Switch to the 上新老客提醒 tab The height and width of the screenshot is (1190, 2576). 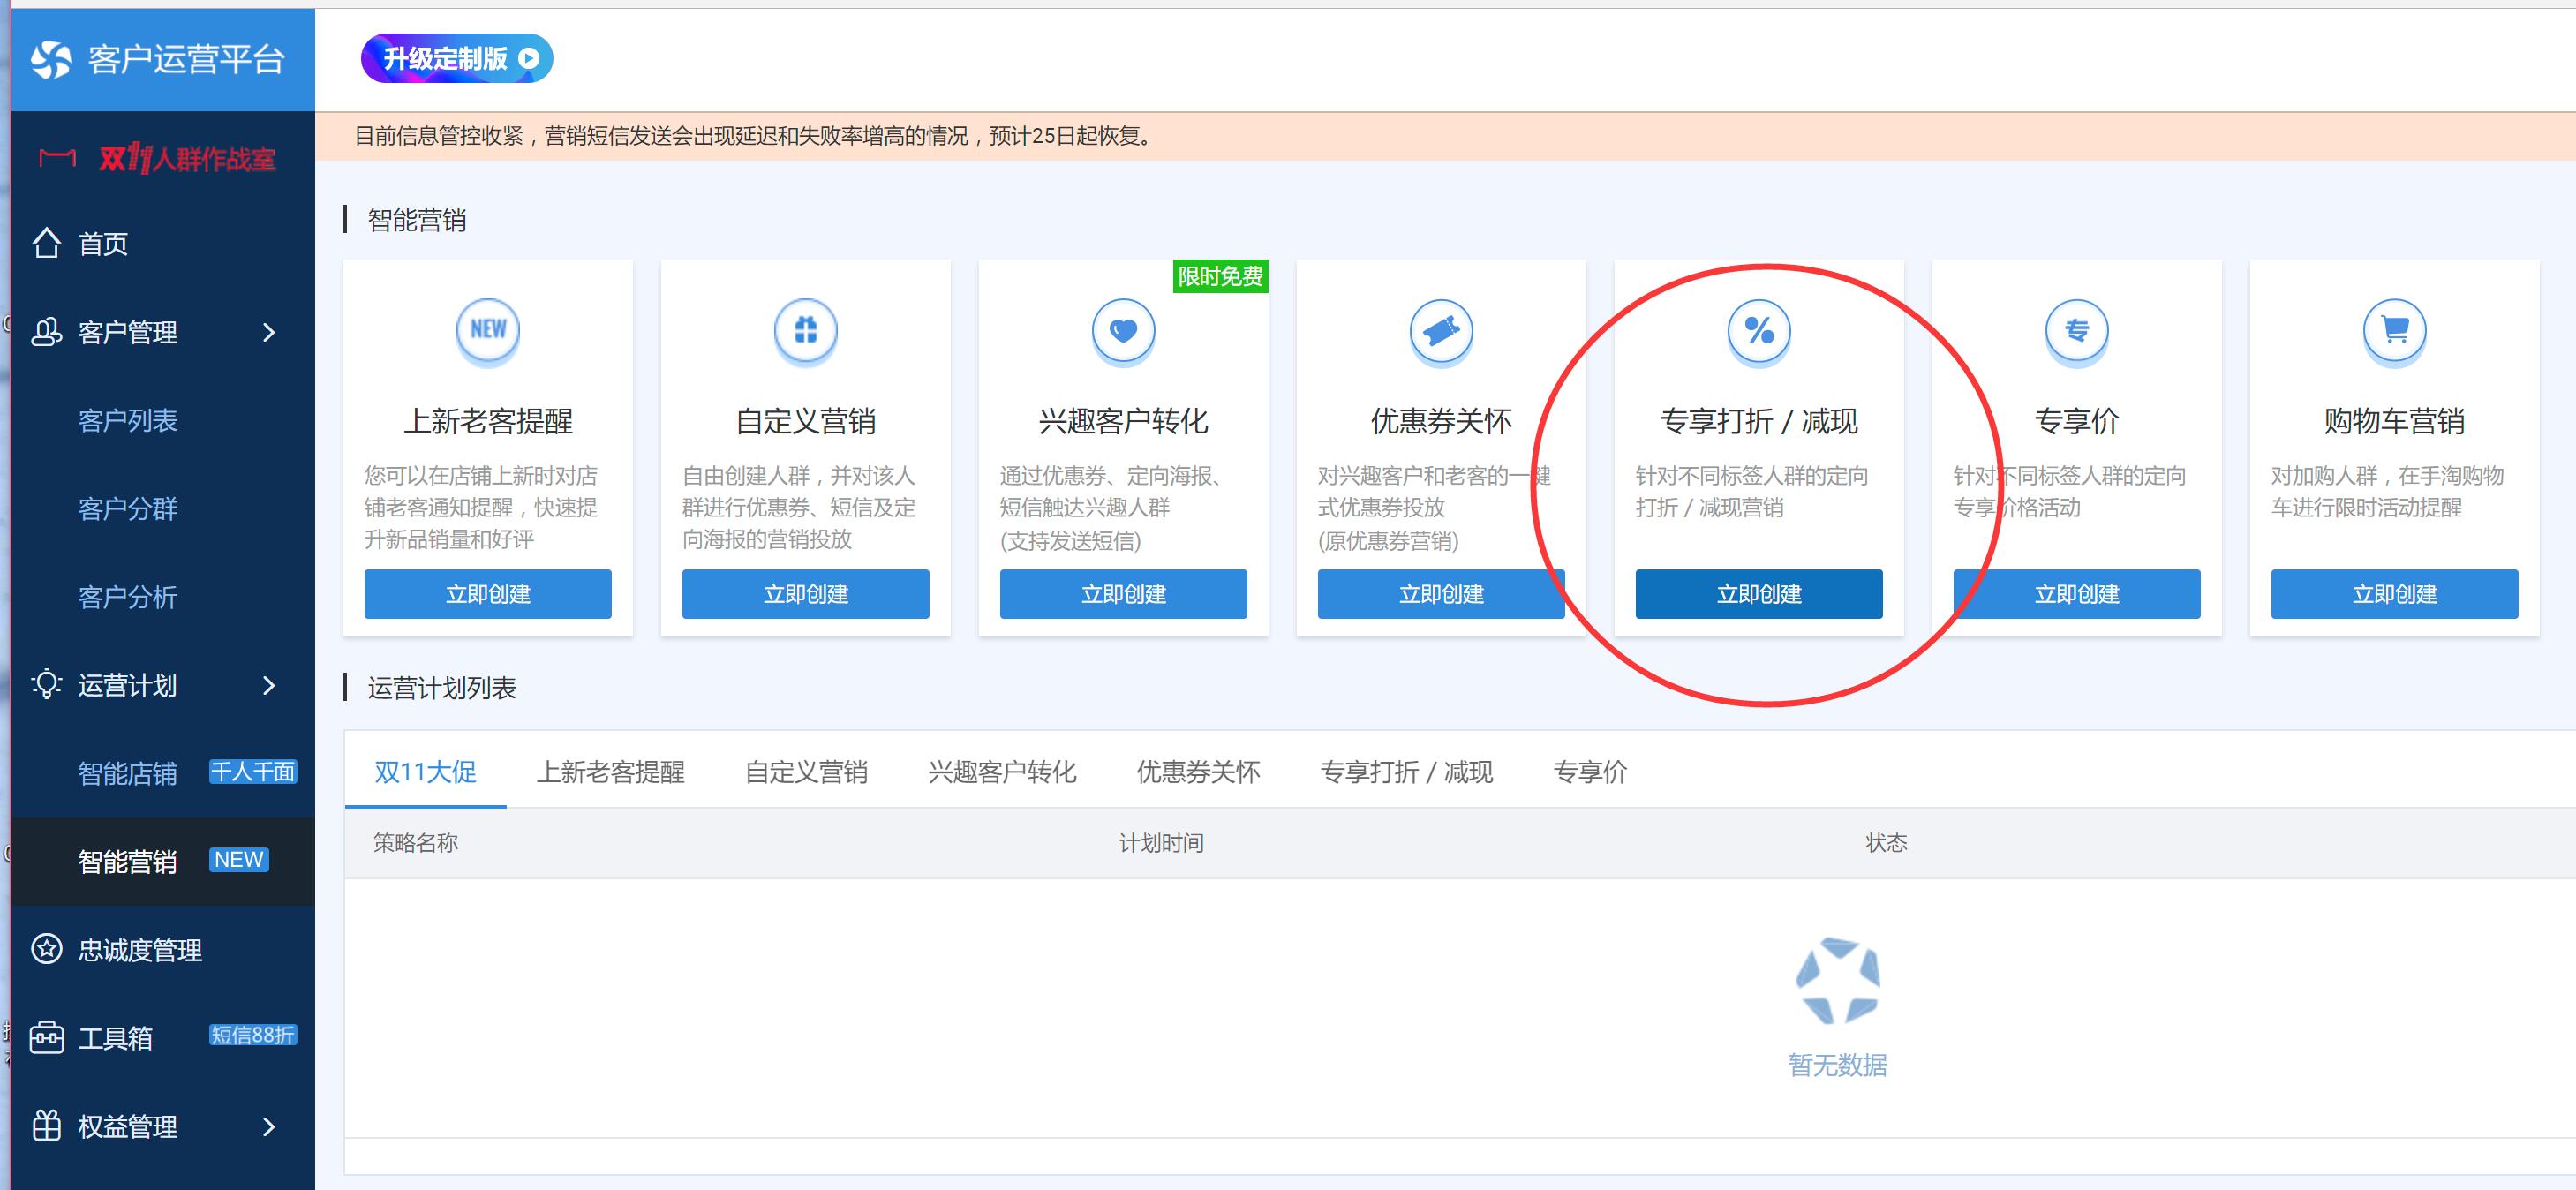tap(610, 772)
